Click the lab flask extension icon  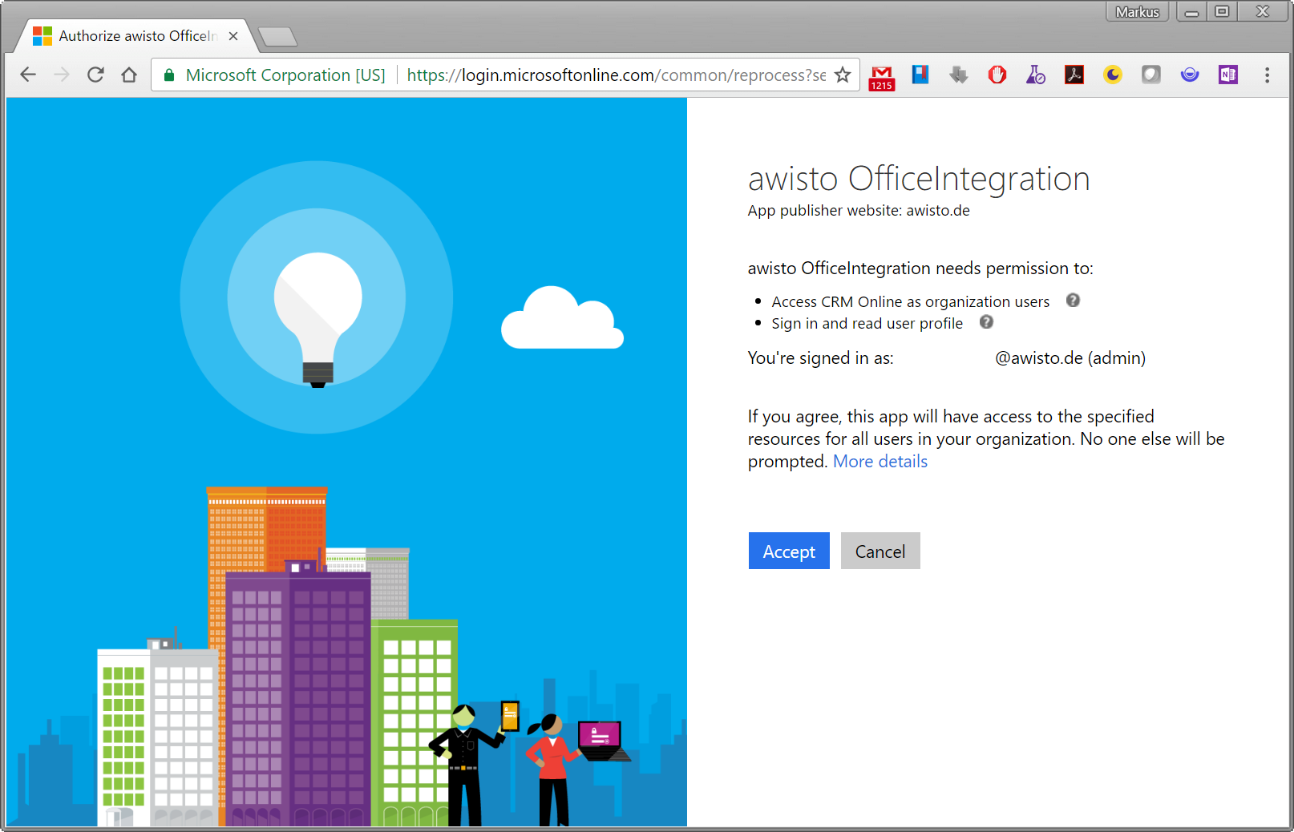pos(1036,75)
